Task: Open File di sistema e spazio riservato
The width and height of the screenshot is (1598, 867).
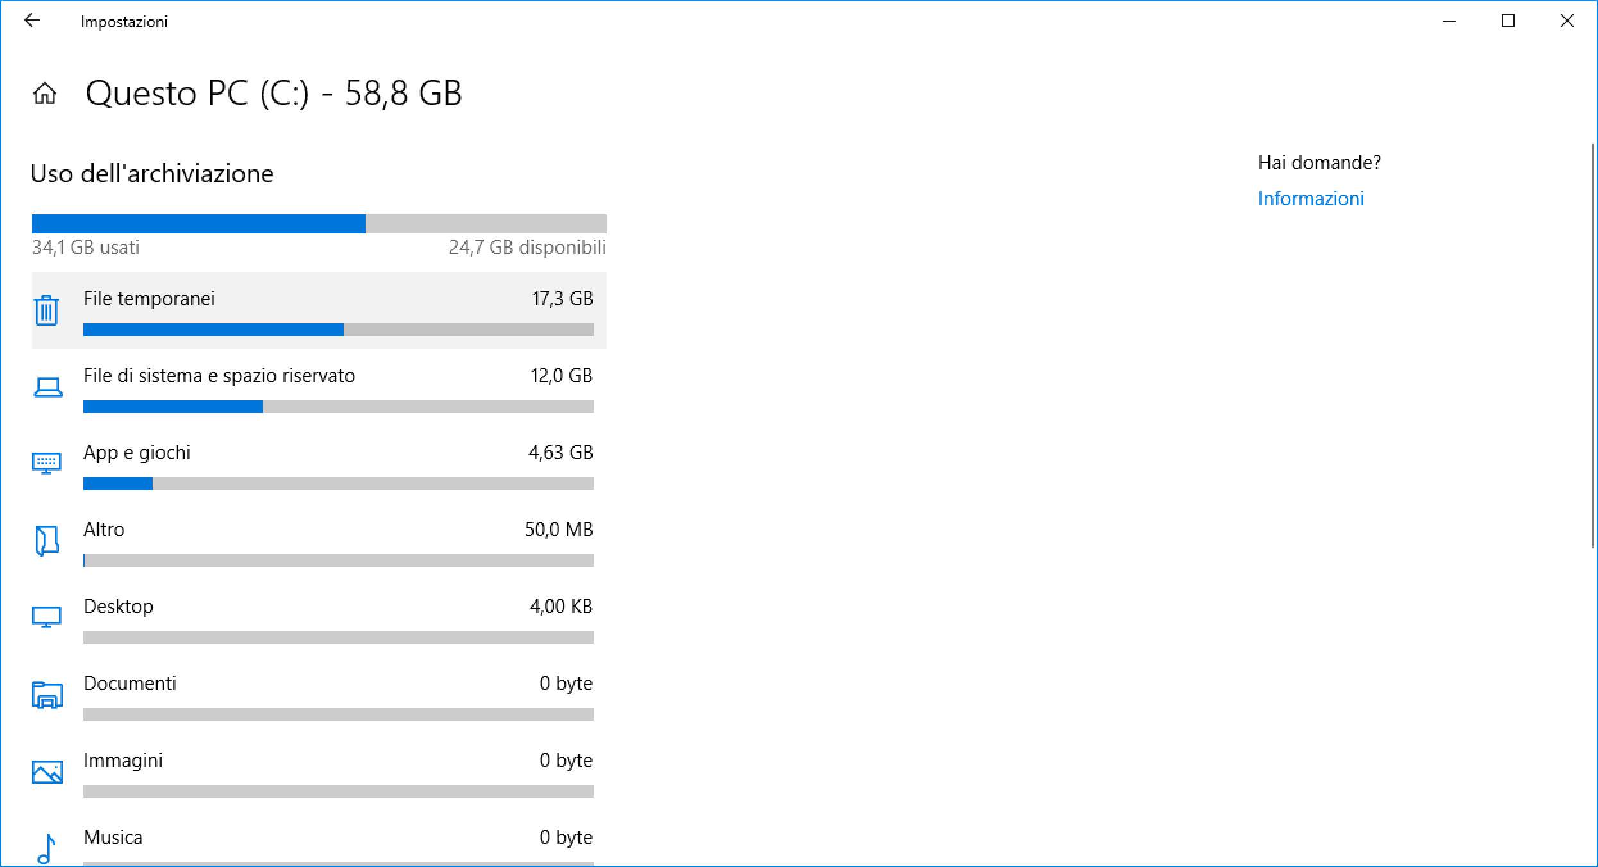Action: (x=219, y=376)
